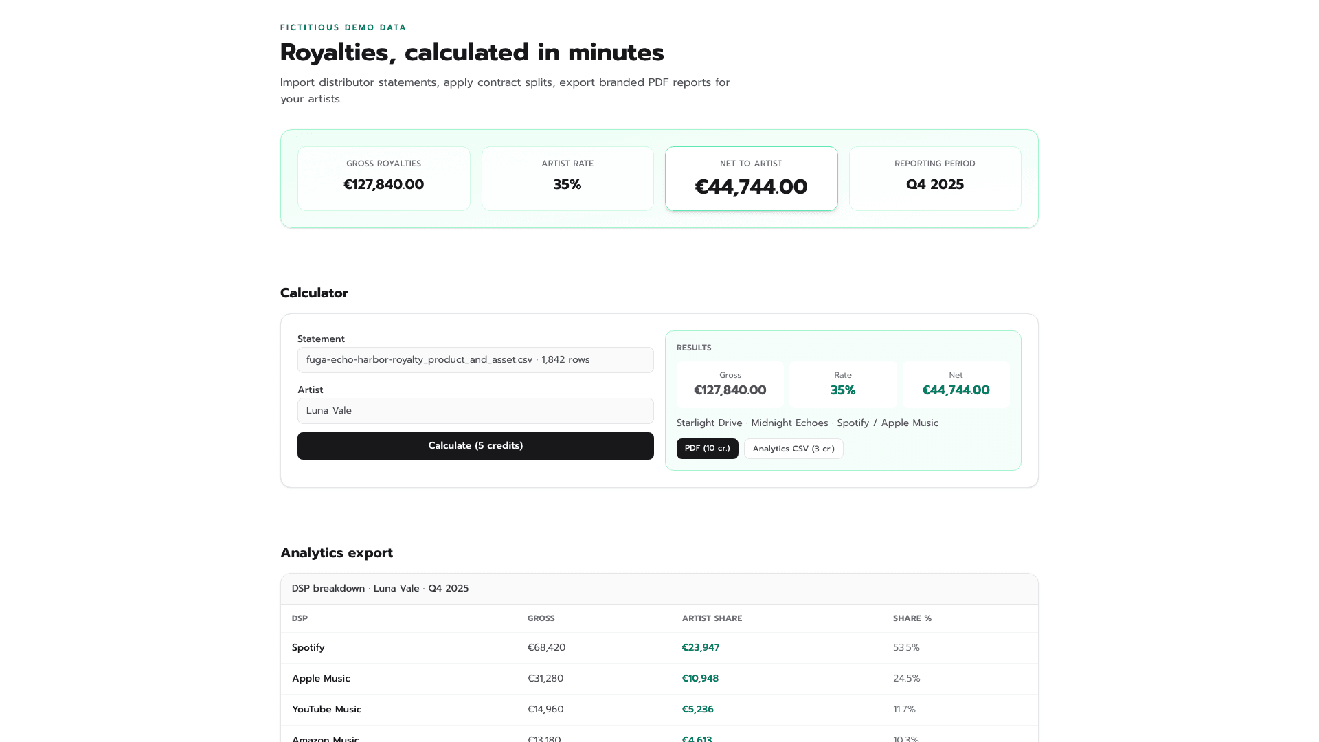Click the FICTITIOUS DEMO DATA label

343,27
